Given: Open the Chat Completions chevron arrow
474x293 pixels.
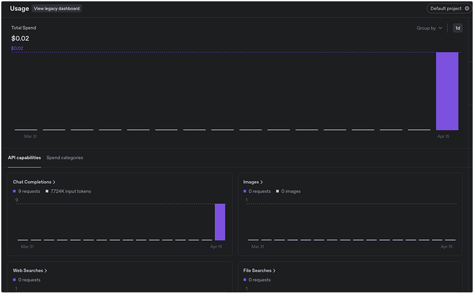Looking at the screenshot, I should coord(54,182).
